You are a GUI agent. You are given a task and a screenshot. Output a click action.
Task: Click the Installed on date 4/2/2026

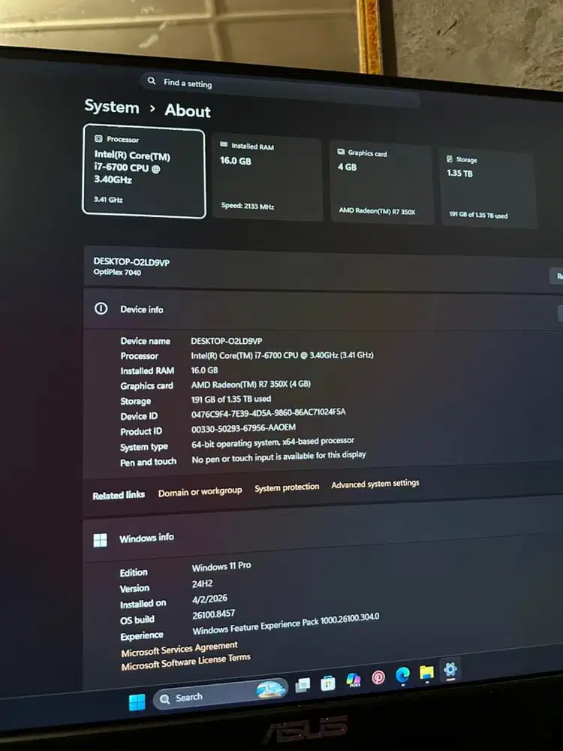[x=209, y=599]
